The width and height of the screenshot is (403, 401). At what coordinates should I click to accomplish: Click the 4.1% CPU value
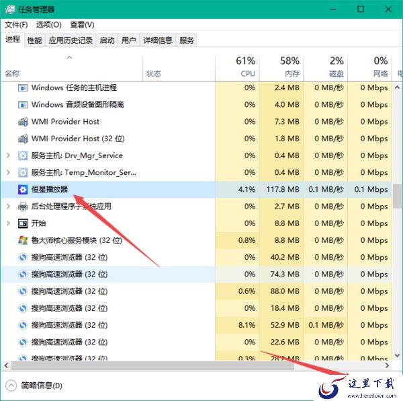(247, 190)
